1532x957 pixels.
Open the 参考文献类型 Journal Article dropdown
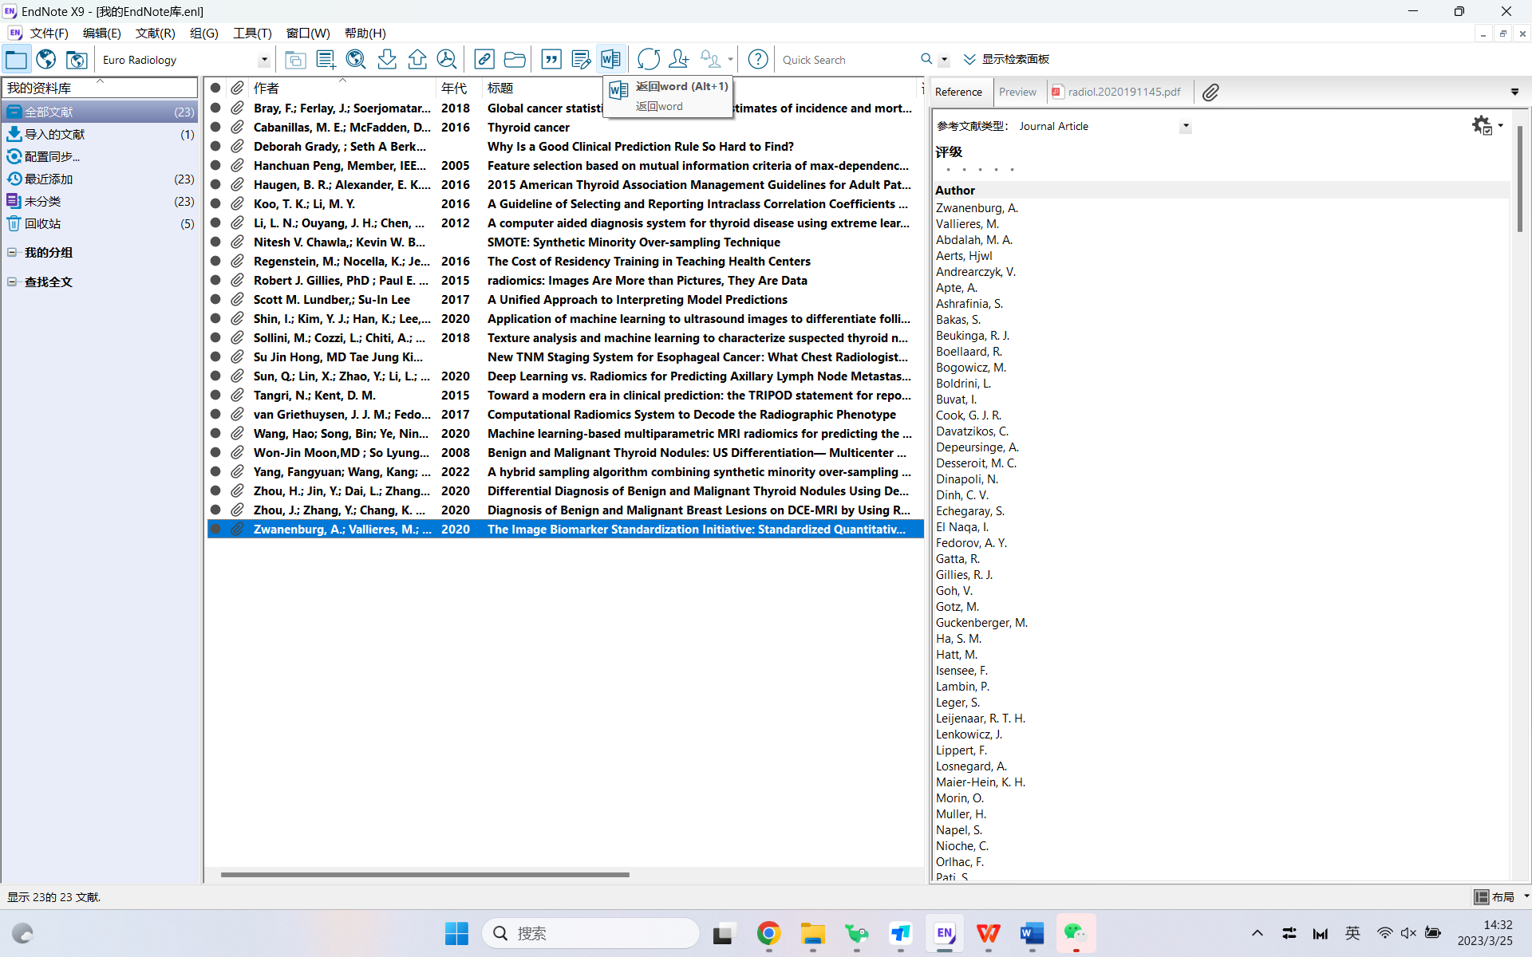coord(1186,126)
